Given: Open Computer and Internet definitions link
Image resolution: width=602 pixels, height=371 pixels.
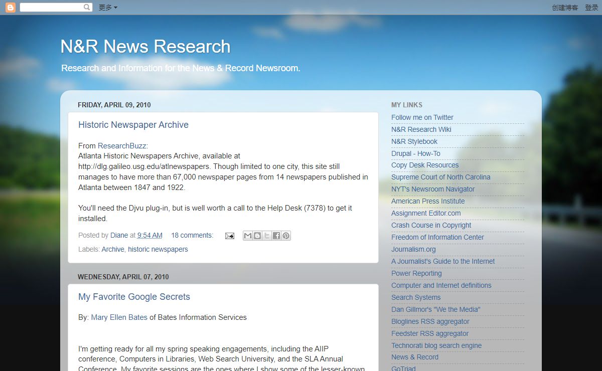Looking at the screenshot, I should (441, 285).
